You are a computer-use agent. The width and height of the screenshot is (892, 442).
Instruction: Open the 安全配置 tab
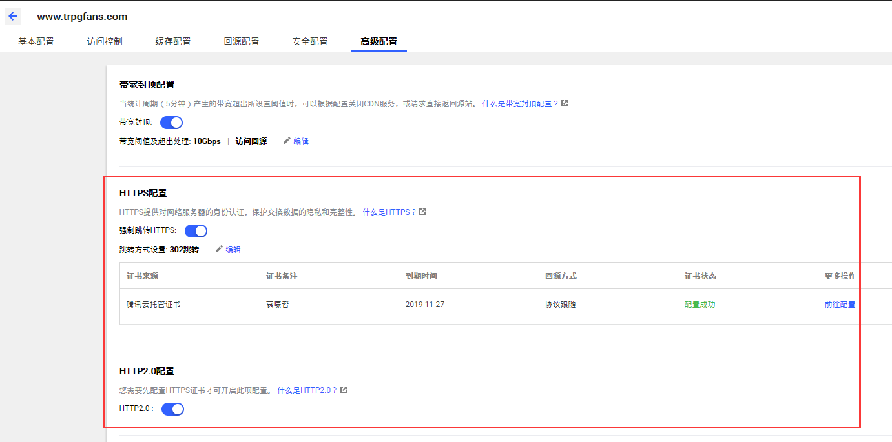(310, 41)
